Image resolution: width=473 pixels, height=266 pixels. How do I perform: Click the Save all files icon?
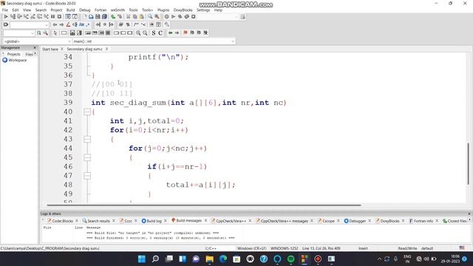[x=104, y=16]
